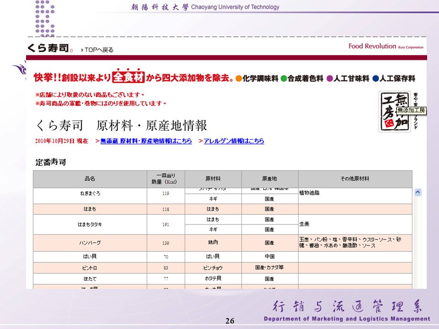Select the 生姜 ingredient cell
This screenshot has width=439, height=329.
355,224
